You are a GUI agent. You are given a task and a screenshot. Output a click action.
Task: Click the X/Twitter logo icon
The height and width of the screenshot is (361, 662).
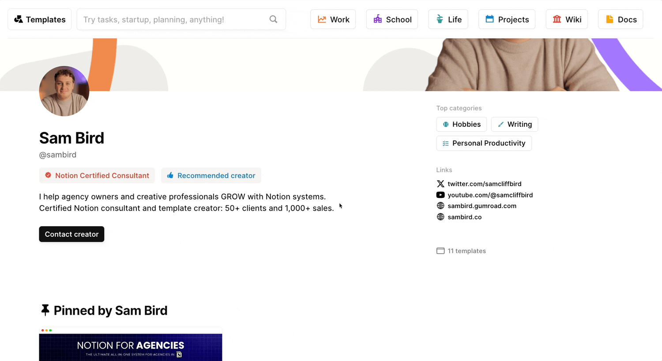[x=440, y=184]
